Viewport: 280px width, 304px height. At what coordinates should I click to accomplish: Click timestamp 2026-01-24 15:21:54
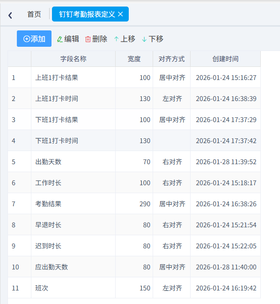(226, 225)
